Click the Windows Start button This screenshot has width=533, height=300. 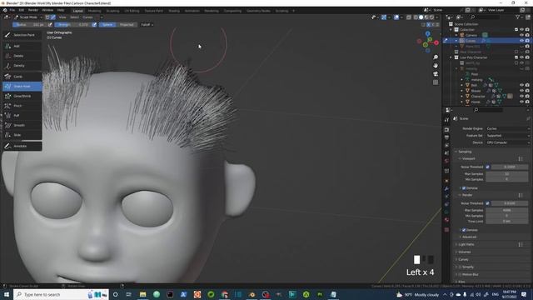[x=7, y=294]
